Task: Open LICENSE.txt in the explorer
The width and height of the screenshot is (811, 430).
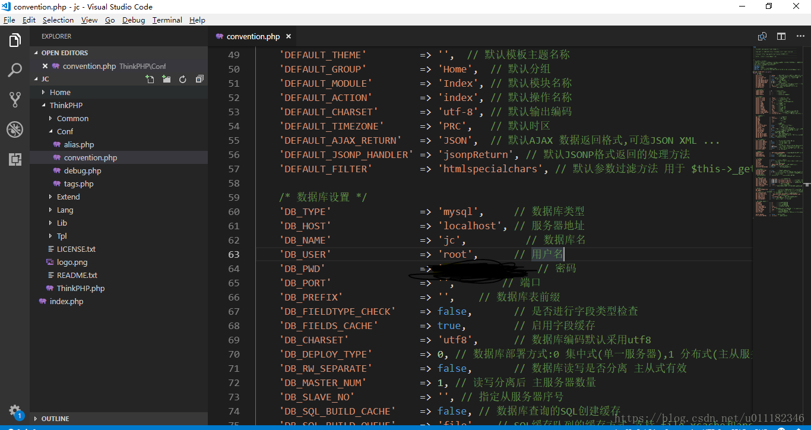Action: tap(119, 249)
